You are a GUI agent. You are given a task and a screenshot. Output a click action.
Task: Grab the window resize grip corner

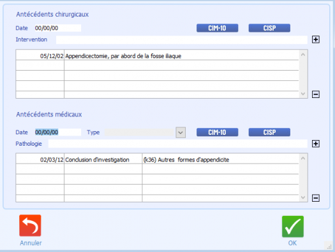pos(329,246)
